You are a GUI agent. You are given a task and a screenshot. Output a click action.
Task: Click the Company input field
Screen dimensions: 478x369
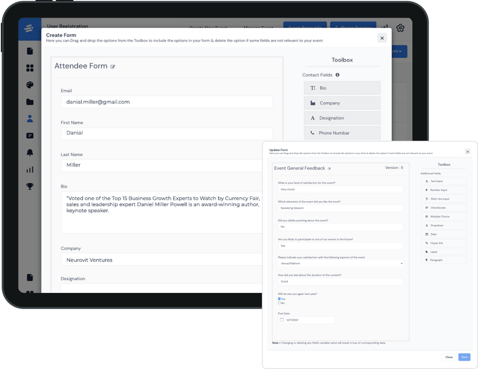pos(162,260)
